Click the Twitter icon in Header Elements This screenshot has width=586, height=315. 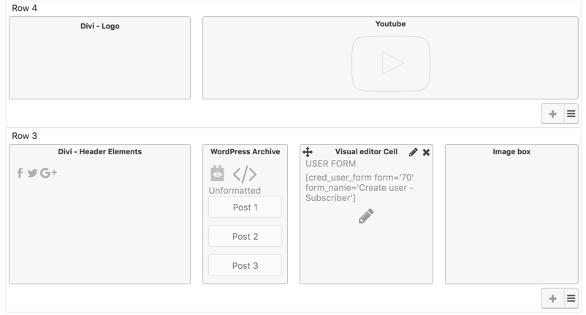[32, 173]
